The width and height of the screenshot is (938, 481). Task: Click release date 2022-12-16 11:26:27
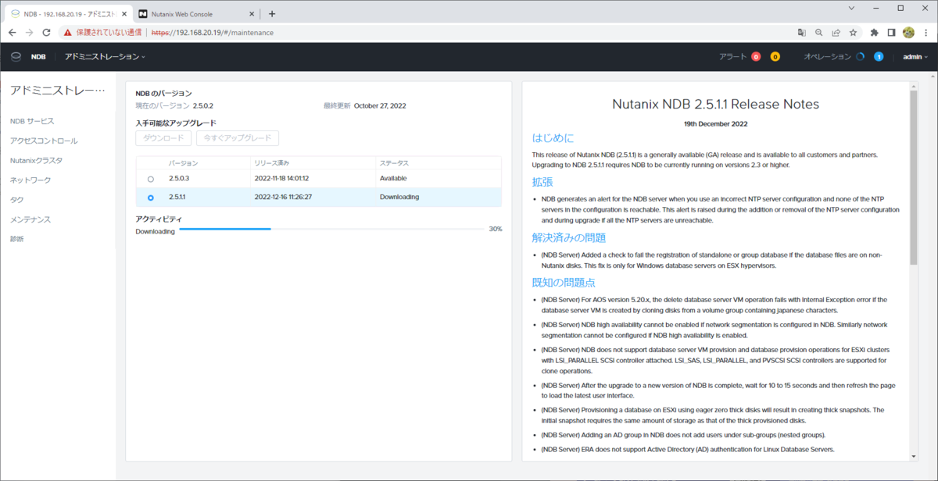pyautogui.click(x=283, y=197)
